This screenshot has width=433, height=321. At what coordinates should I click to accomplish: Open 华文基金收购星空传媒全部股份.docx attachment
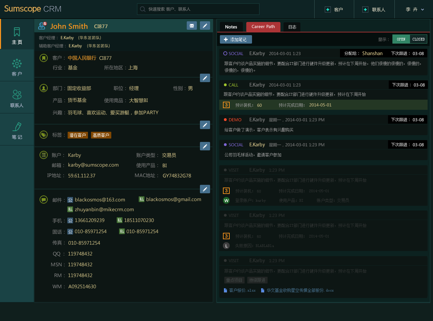click(297, 290)
